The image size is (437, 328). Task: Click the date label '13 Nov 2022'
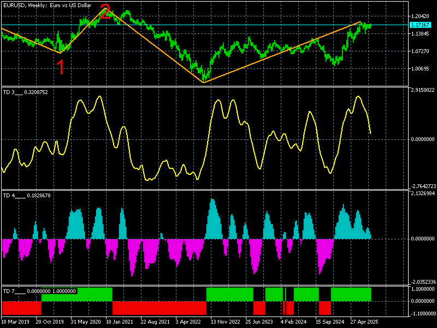(x=225, y=322)
